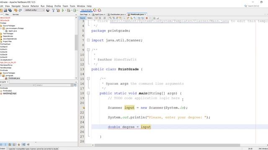
Task: Click the Previous Bookmark icon in editor toolbar
Action: pyautogui.click(x=128, y=18)
